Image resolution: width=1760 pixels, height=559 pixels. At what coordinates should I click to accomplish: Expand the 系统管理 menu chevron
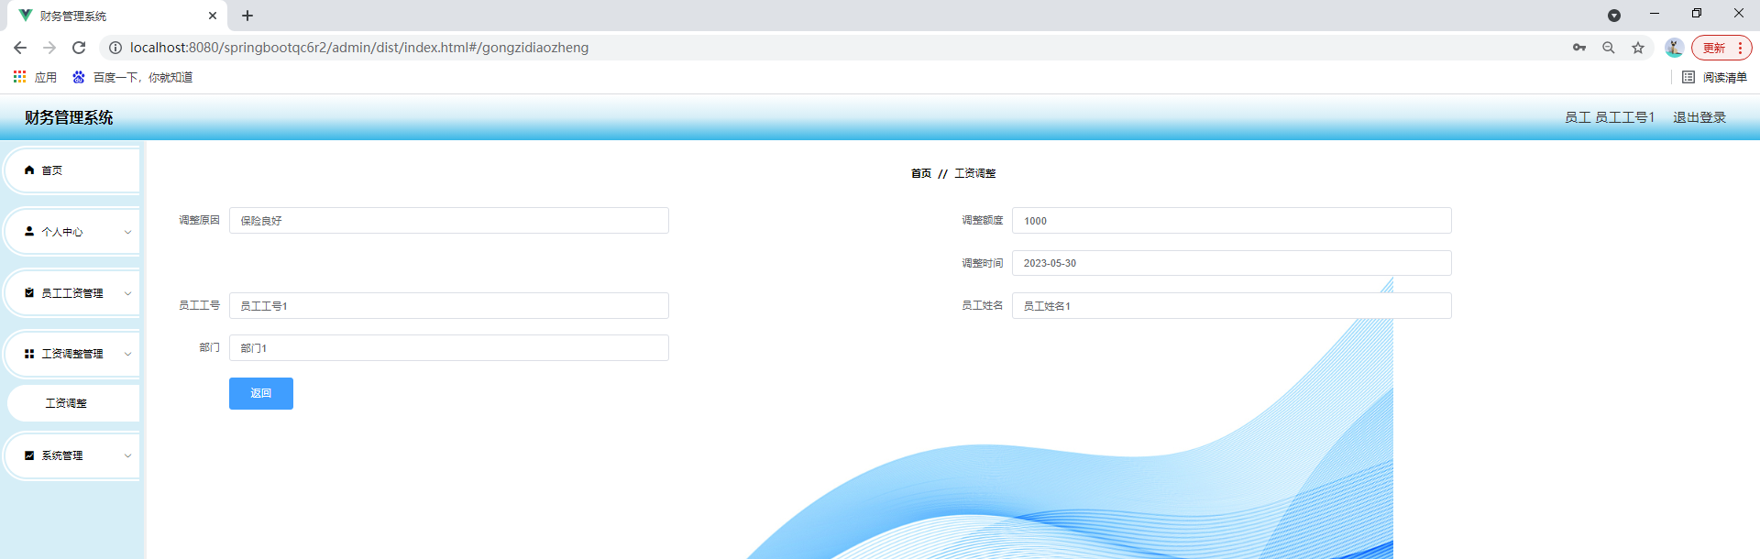pos(127,455)
